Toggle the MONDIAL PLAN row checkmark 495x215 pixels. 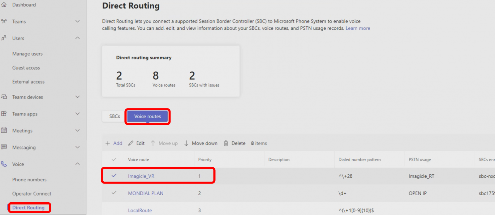point(114,193)
